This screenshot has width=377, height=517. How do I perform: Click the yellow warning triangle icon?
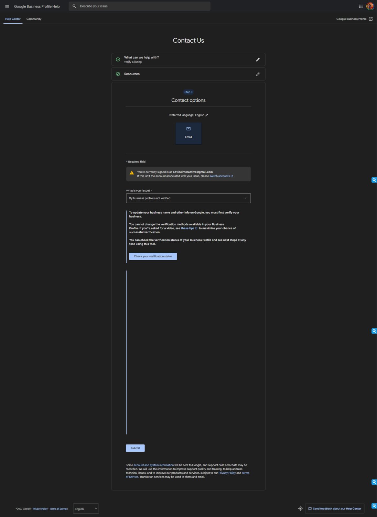pos(132,173)
